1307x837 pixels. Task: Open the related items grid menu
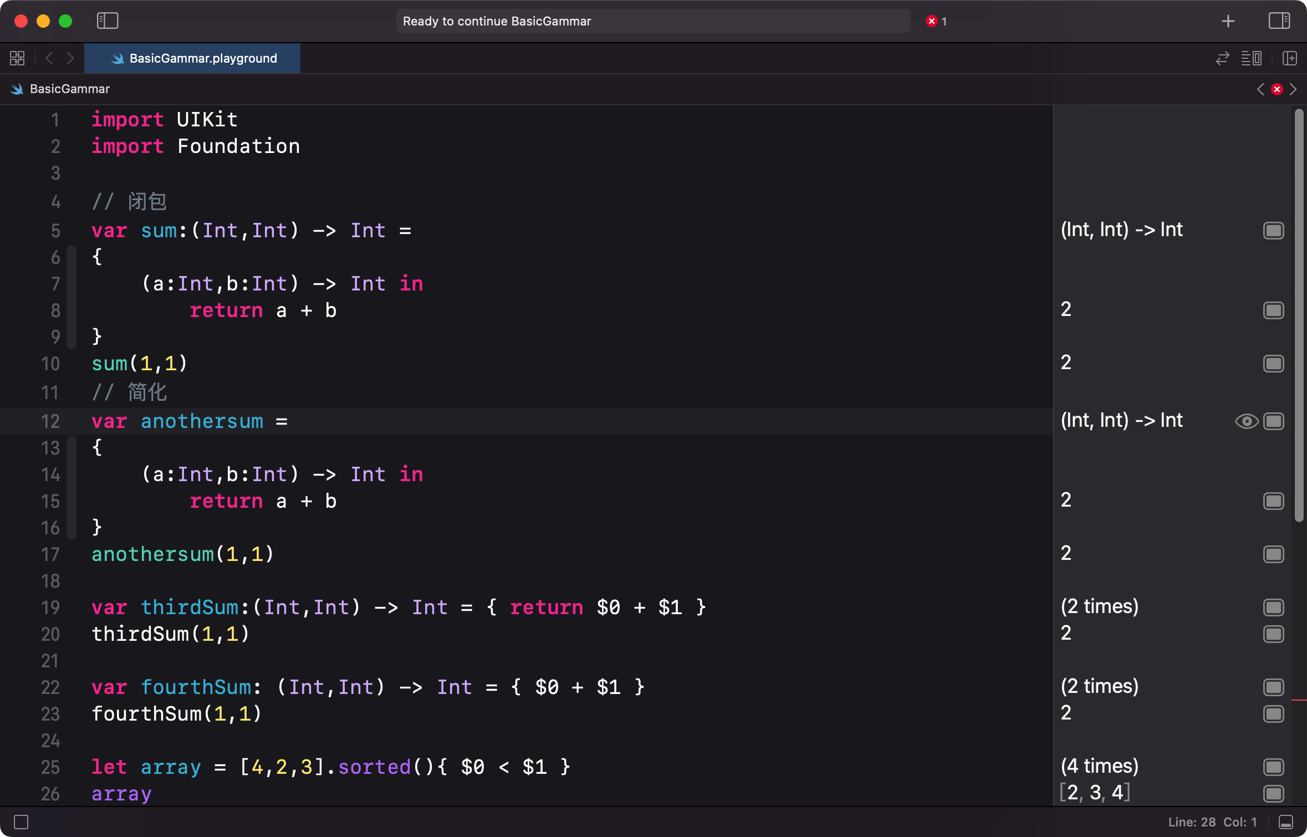pyautogui.click(x=17, y=58)
